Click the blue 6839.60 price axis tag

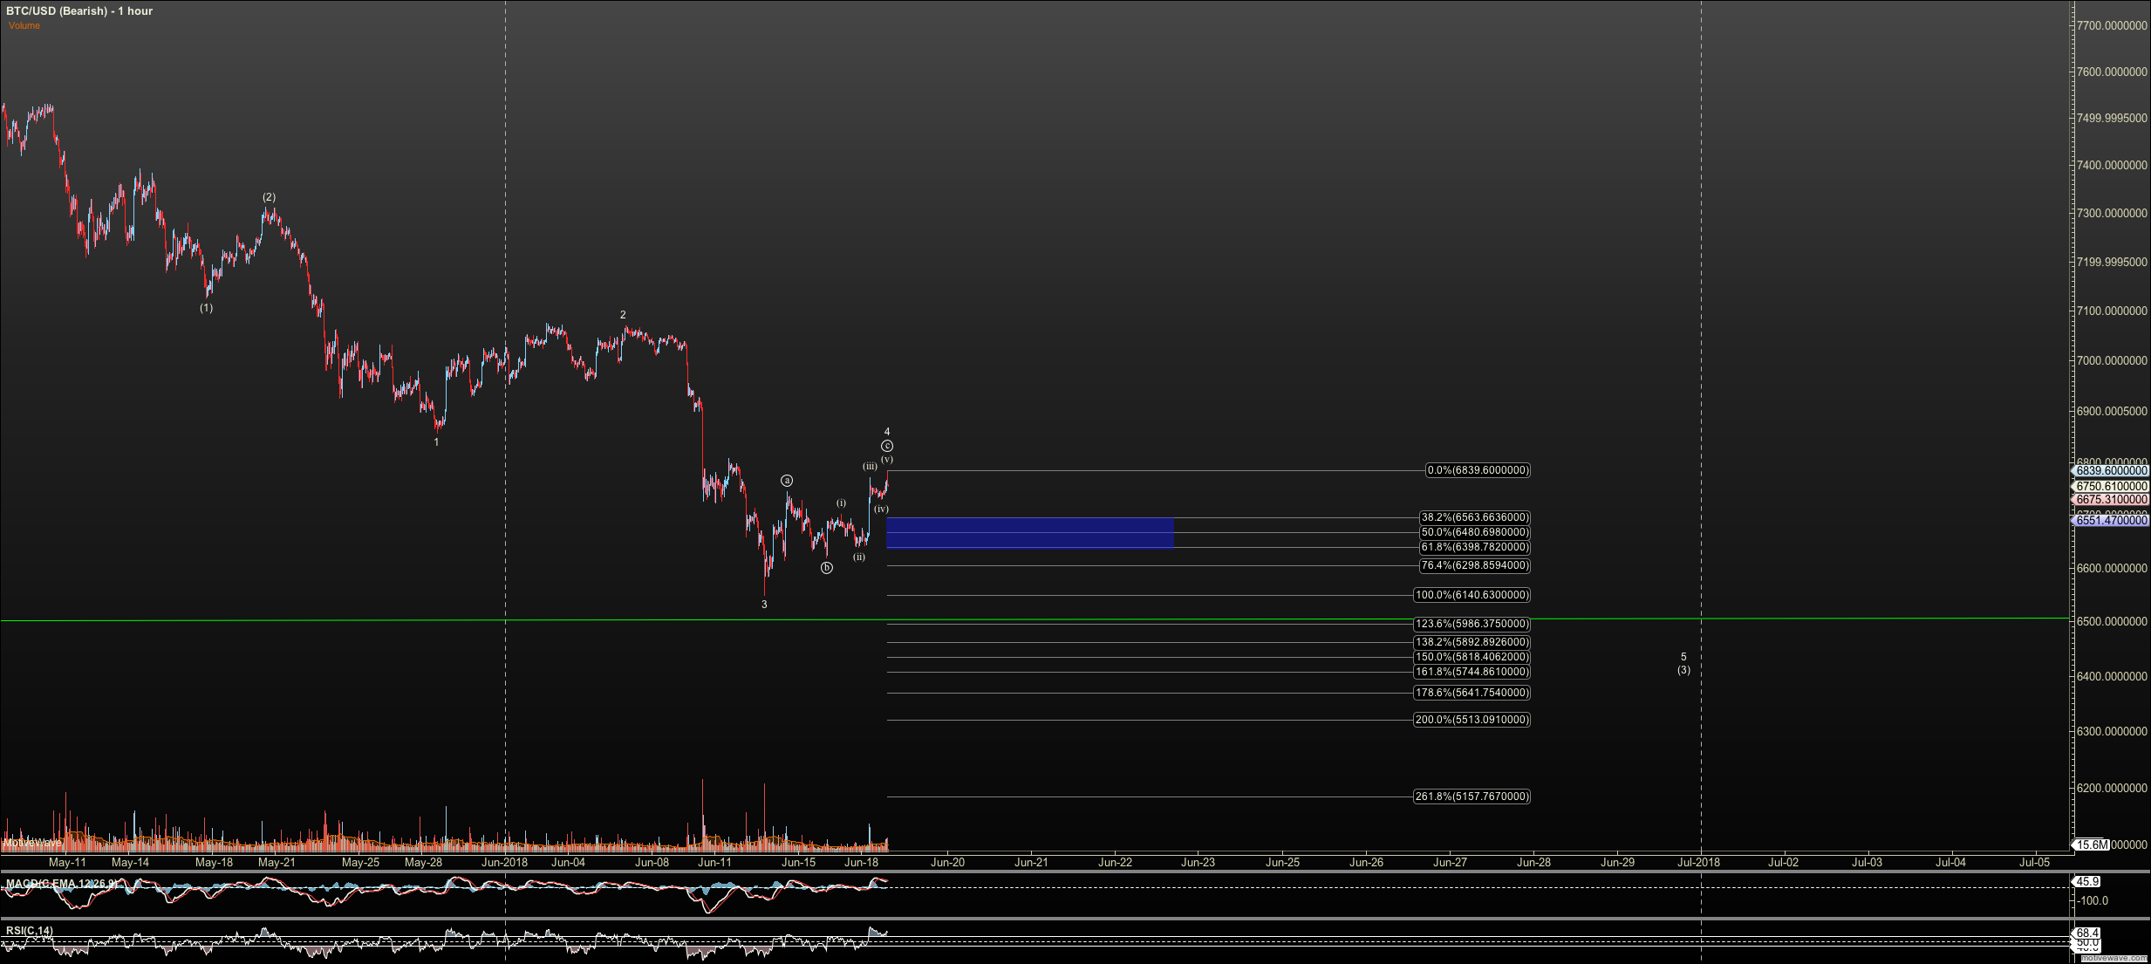(x=2110, y=471)
